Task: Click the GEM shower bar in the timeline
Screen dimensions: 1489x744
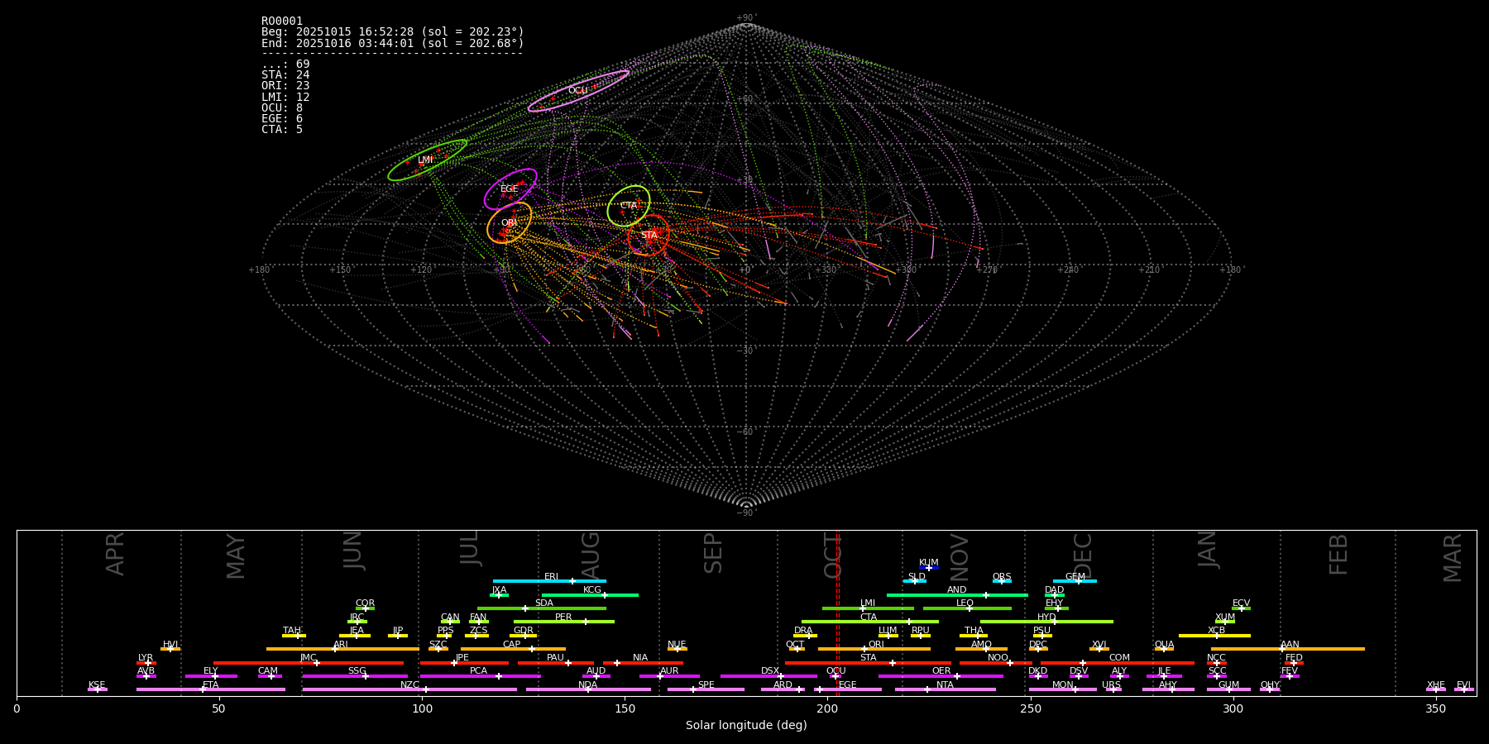Action: click(x=1075, y=581)
